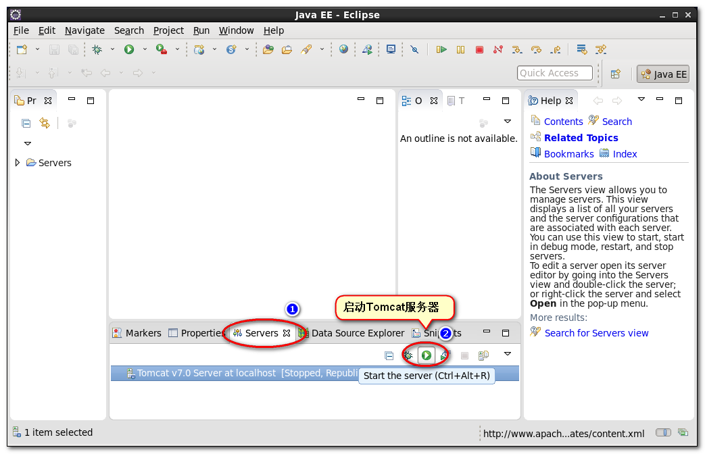This screenshot has width=705, height=454.
Task: Toggle Use Step Filters icon
Action: coord(601,49)
